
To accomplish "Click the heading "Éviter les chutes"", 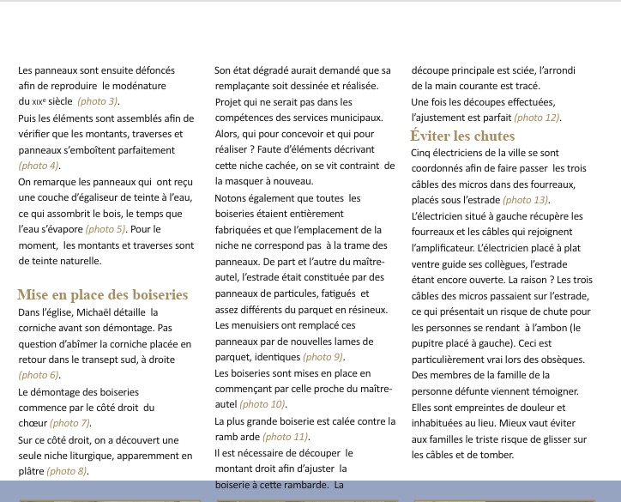I will point(462,136).
